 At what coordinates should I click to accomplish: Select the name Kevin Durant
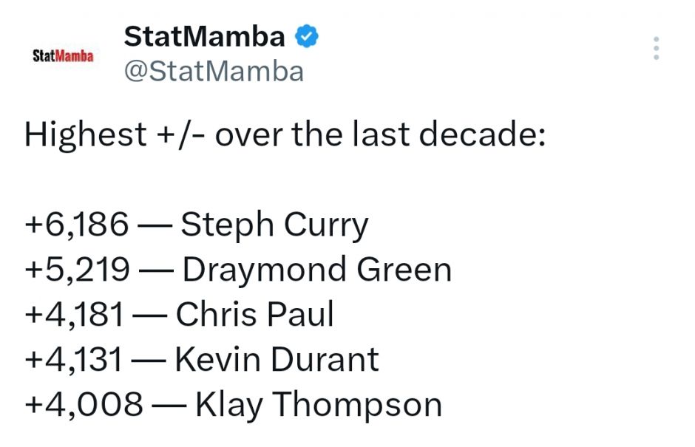click(277, 359)
